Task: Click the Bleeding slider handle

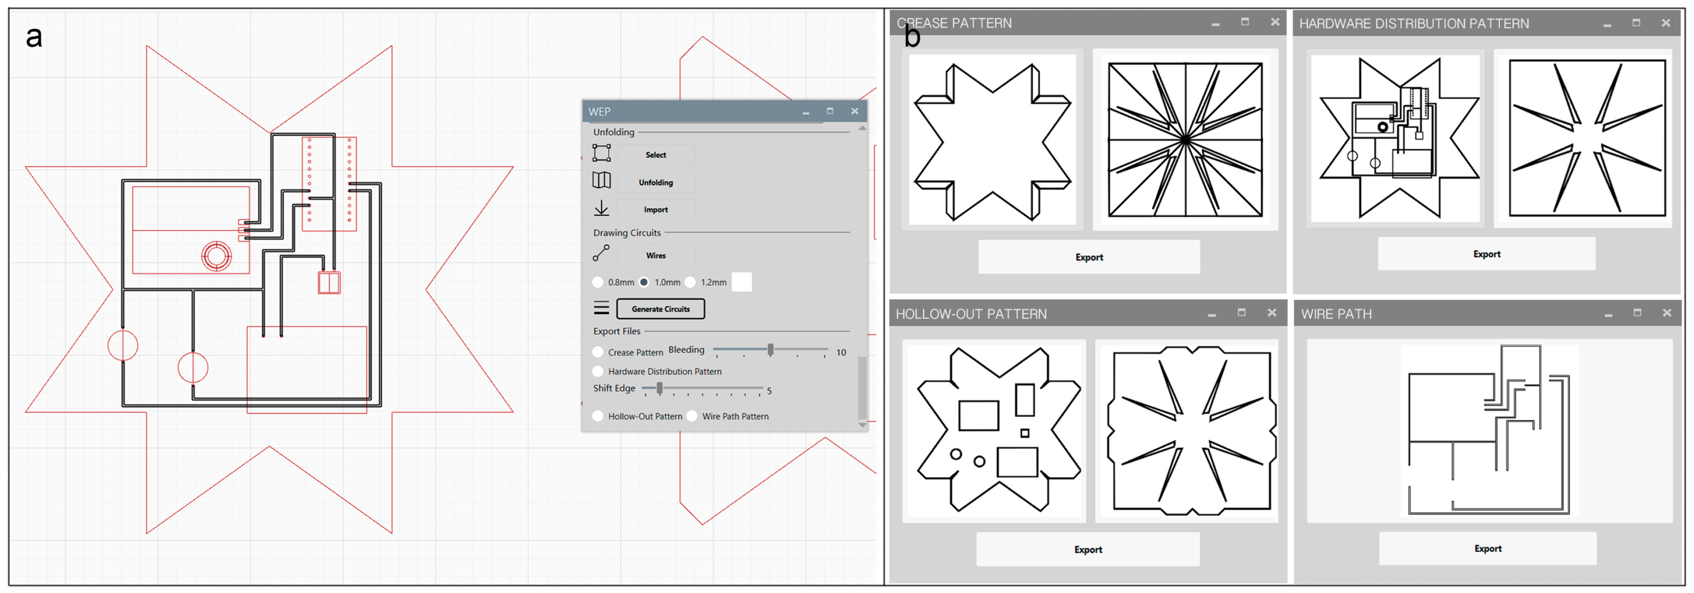Action: coord(770,350)
